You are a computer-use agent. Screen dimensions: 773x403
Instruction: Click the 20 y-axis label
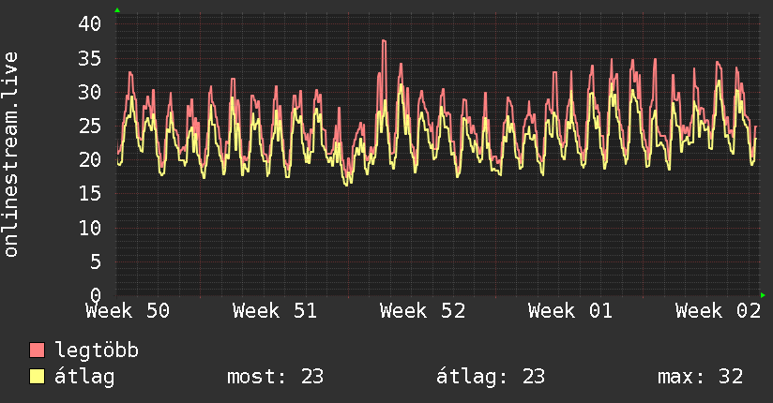90,159
